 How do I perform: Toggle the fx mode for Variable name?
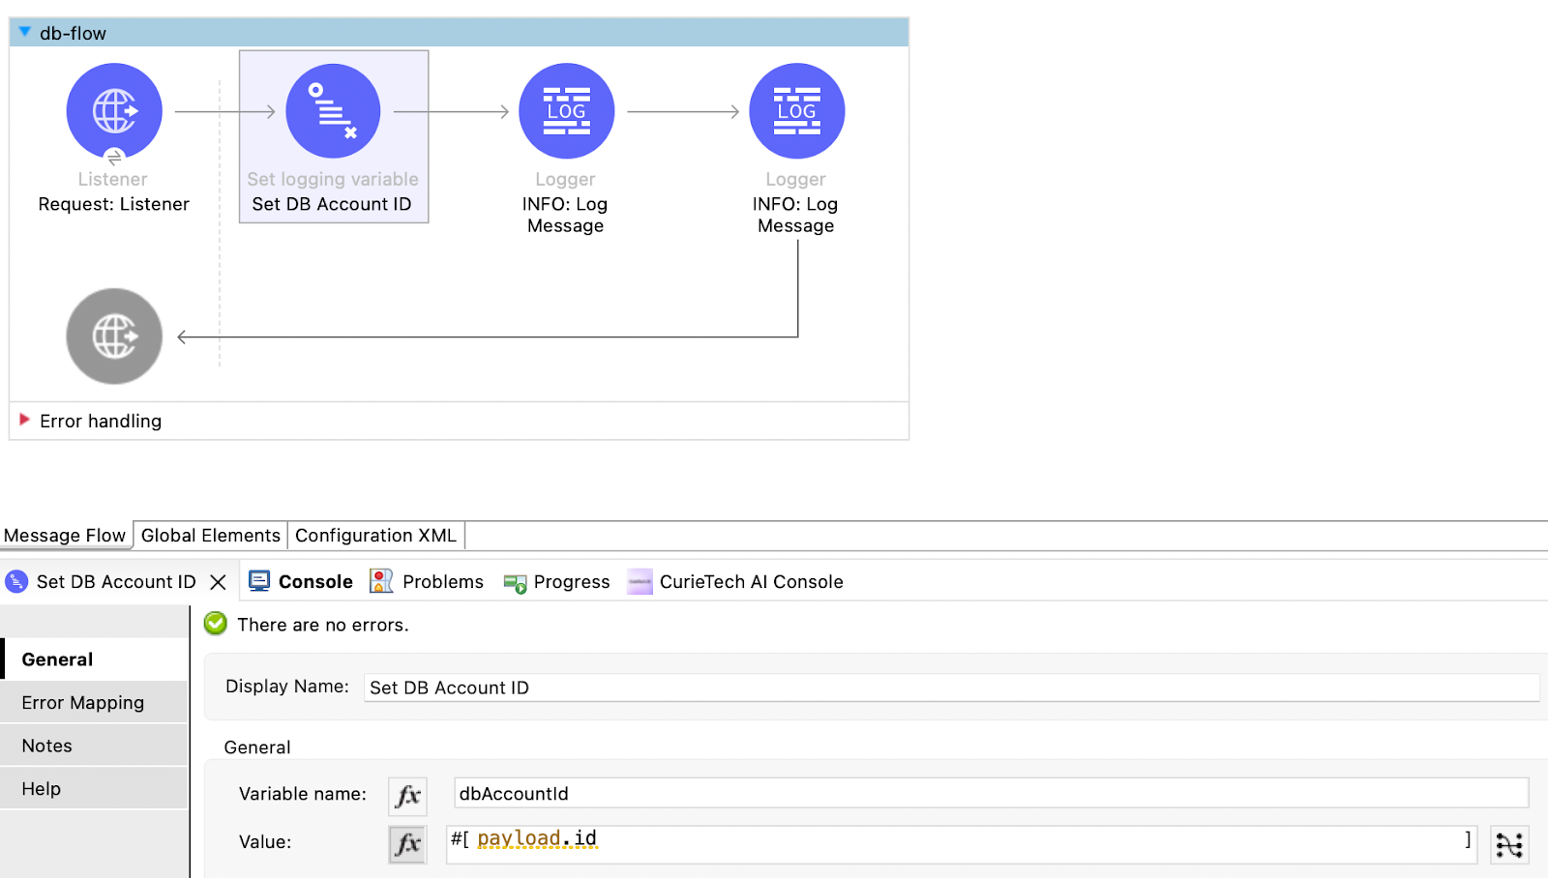(407, 796)
